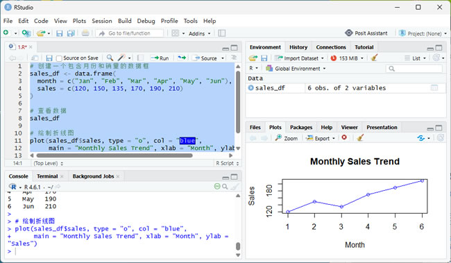
Task: Save all open documents icon
Action: tap(71, 33)
